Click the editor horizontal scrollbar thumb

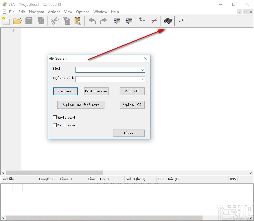(x=54, y=173)
